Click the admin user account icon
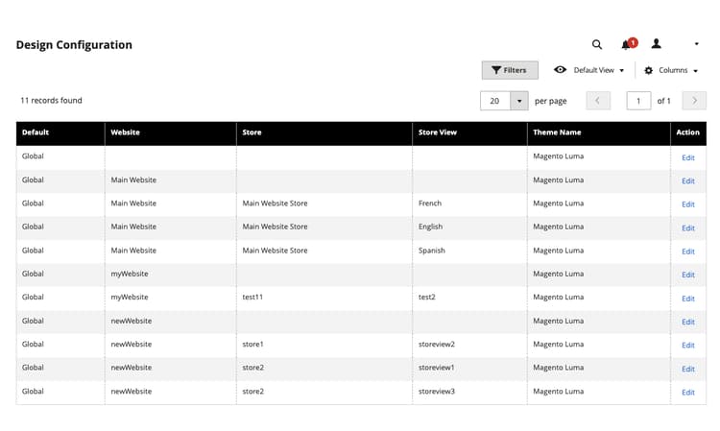Image resolution: width=720 pixels, height=431 pixels. (x=657, y=43)
